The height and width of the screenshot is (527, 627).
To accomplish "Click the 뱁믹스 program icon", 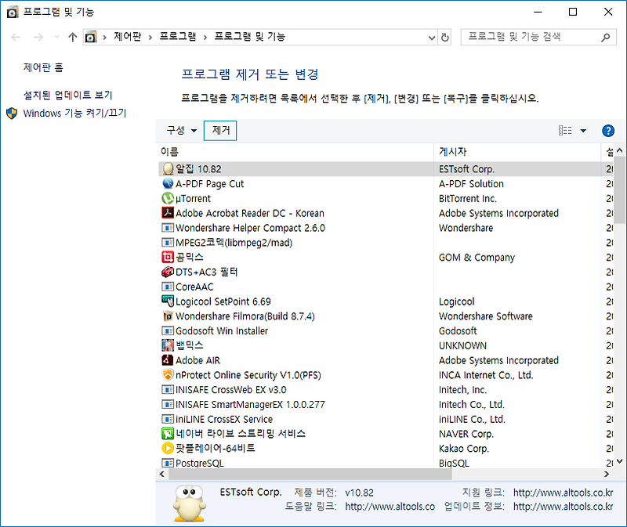I will (168, 345).
